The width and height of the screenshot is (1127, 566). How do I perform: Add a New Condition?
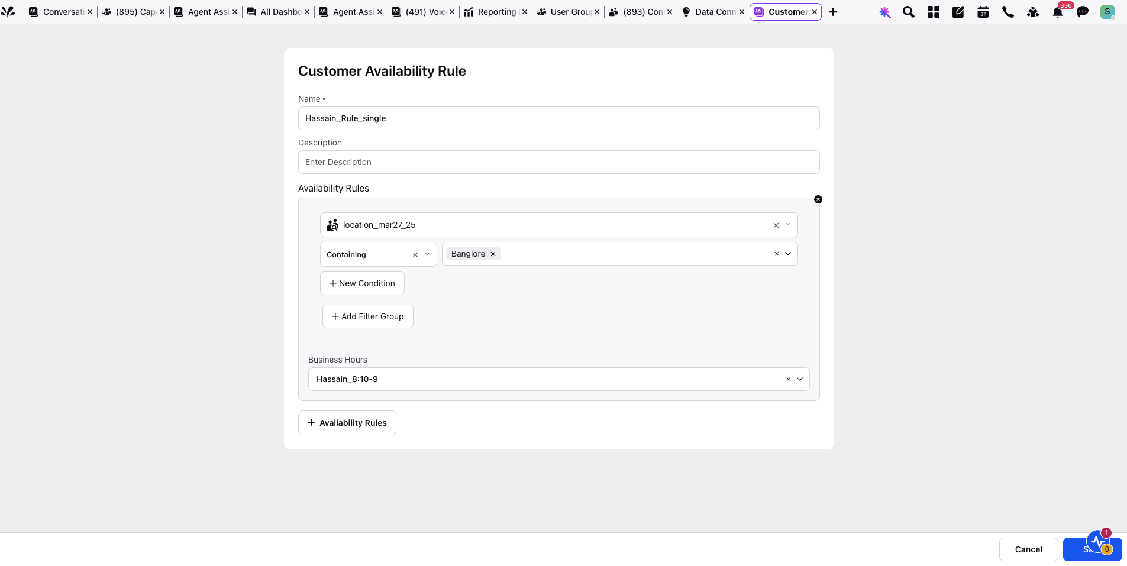[x=362, y=283]
